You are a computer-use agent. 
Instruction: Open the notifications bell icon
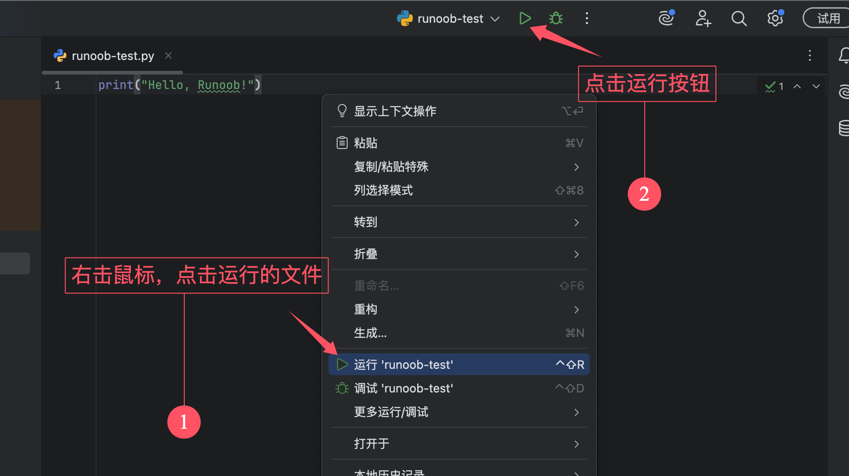(844, 55)
